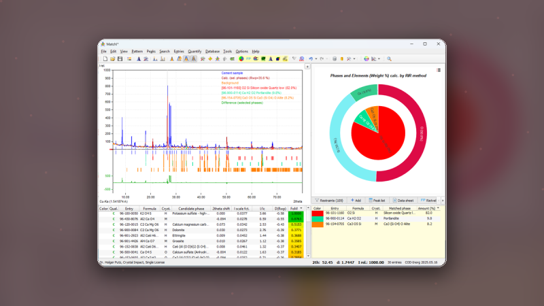Open the Help menu
The image size is (544, 306).
[x=256, y=52]
